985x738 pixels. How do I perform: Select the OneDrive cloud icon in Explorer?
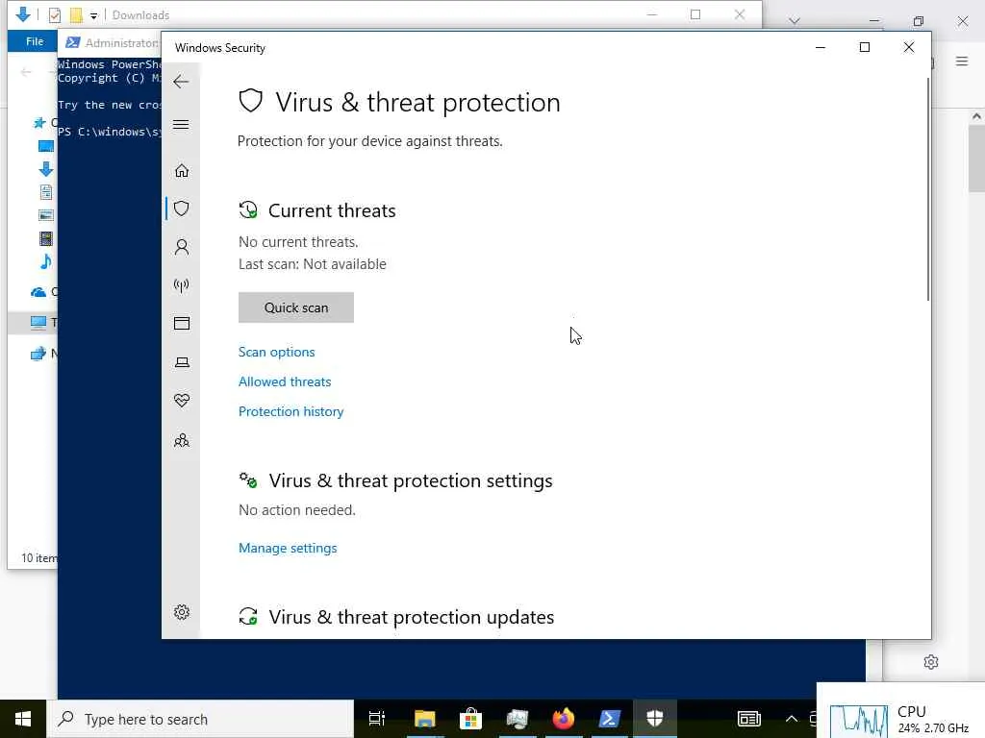(x=38, y=292)
